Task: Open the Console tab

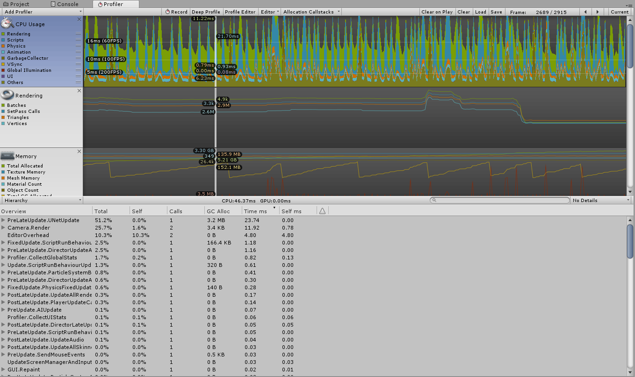Action: pos(64,4)
